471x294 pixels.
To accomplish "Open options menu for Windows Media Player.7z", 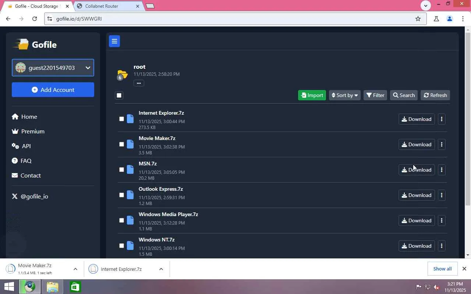I will (x=442, y=220).
